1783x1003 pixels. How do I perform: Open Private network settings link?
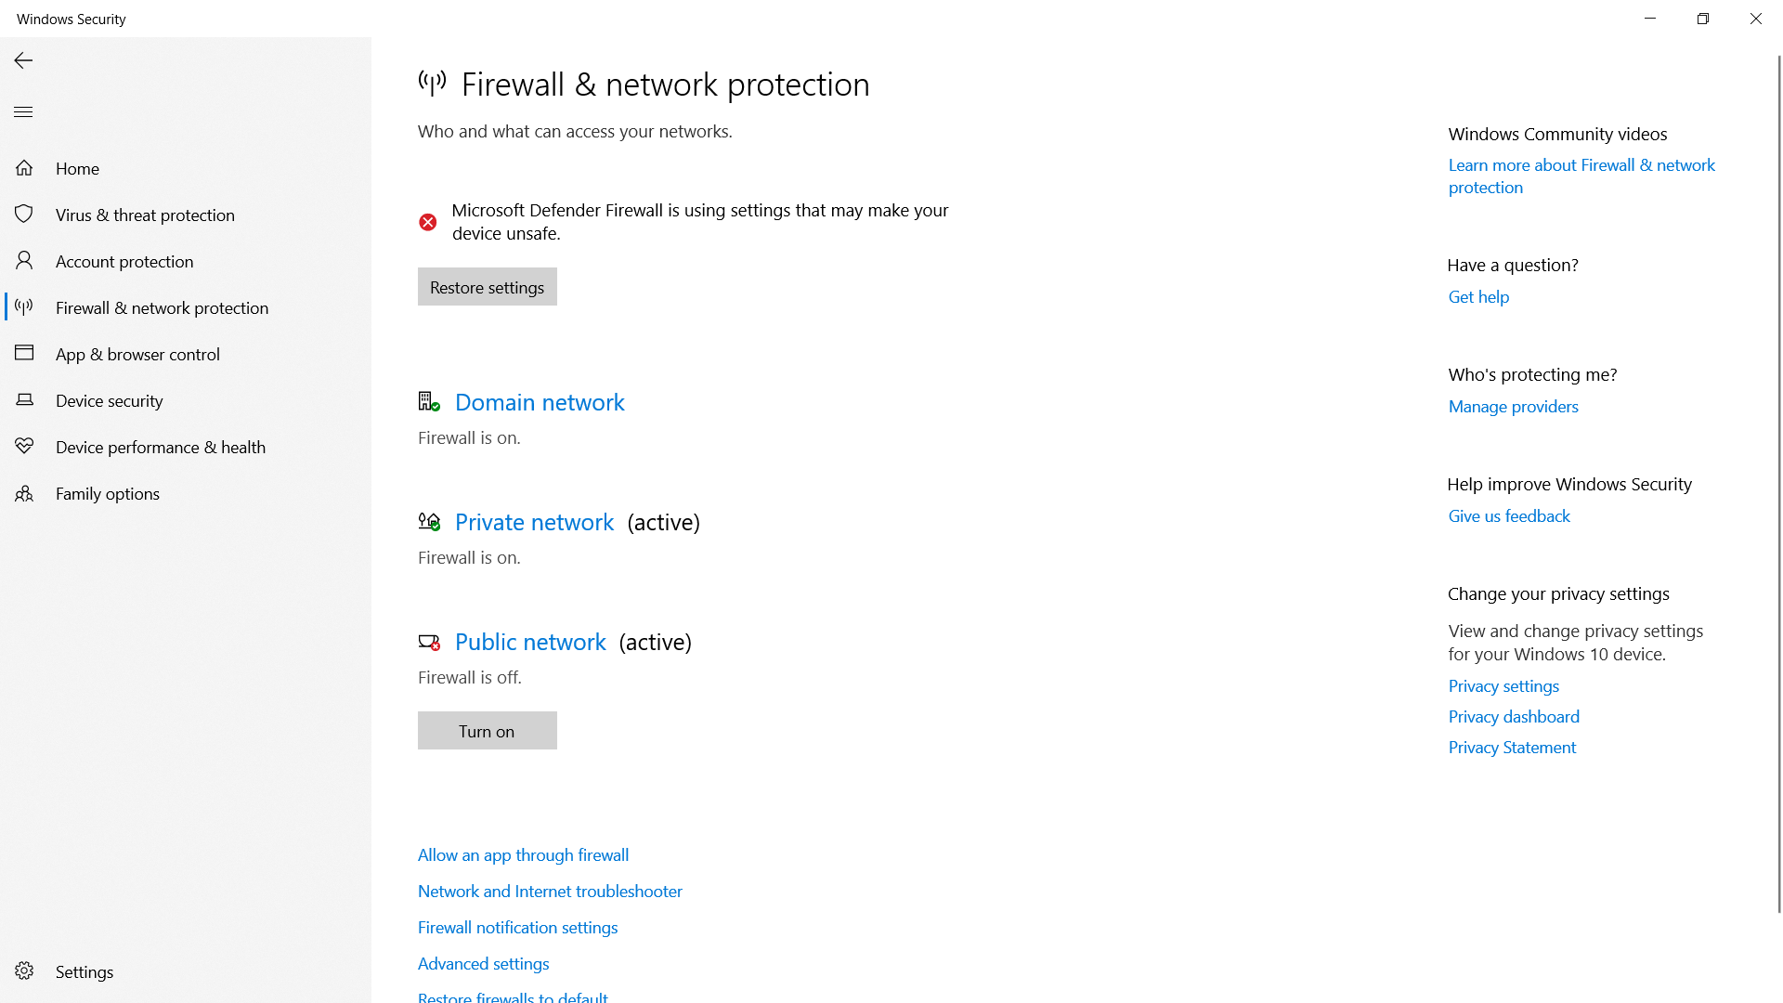coord(534,522)
